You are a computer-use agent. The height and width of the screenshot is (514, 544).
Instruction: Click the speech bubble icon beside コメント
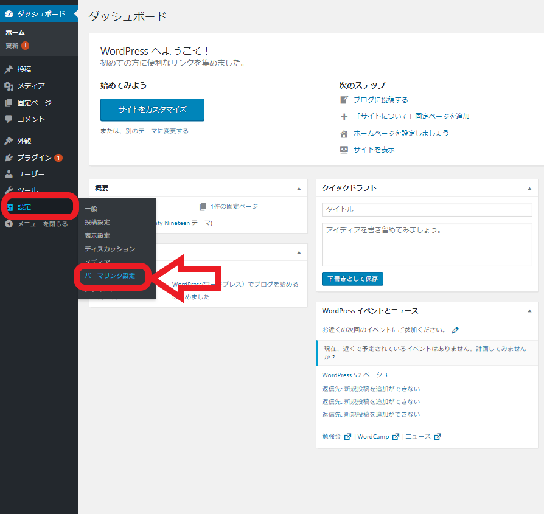coord(9,119)
